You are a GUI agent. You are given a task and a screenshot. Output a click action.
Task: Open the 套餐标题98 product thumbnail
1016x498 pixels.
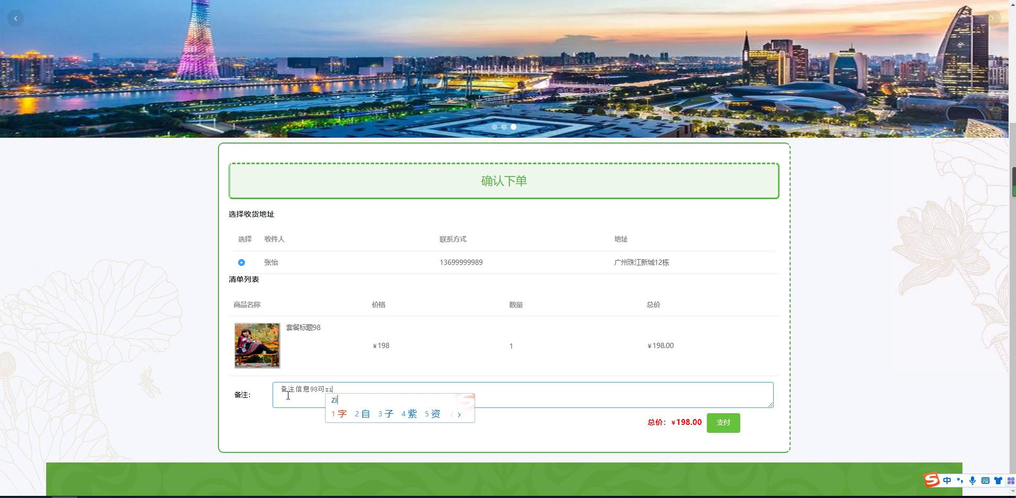pyautogui.click(x=257, y=345)
